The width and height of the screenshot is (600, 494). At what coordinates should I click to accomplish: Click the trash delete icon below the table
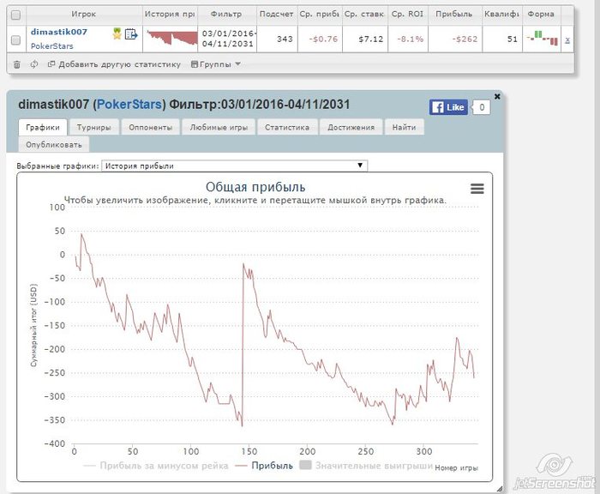(17, 64)
